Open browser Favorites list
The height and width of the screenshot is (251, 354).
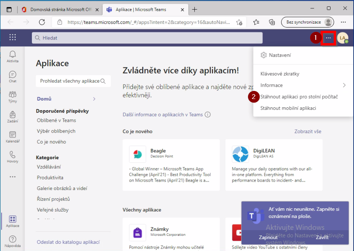[256, 22]
